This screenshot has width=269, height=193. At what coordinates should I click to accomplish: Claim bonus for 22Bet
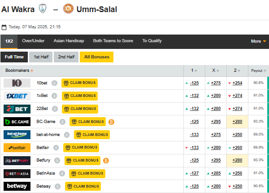coord(80,109)
